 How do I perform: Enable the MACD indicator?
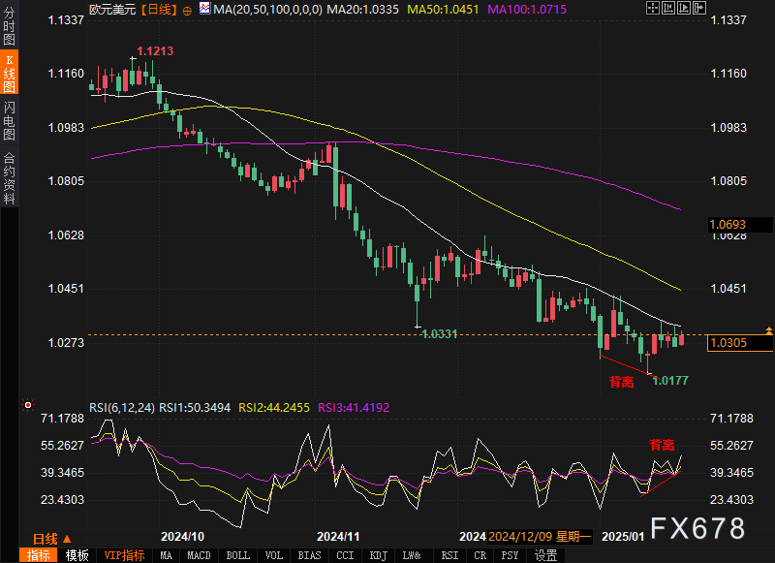coord(199,555)
